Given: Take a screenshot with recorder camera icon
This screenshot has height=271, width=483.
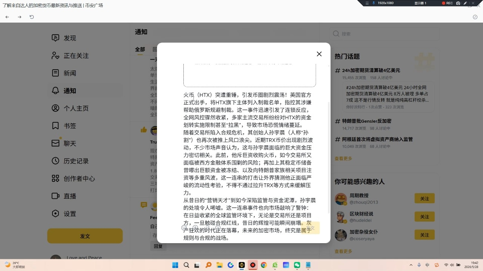Looking at the screenshot, I should coord(458,3).
